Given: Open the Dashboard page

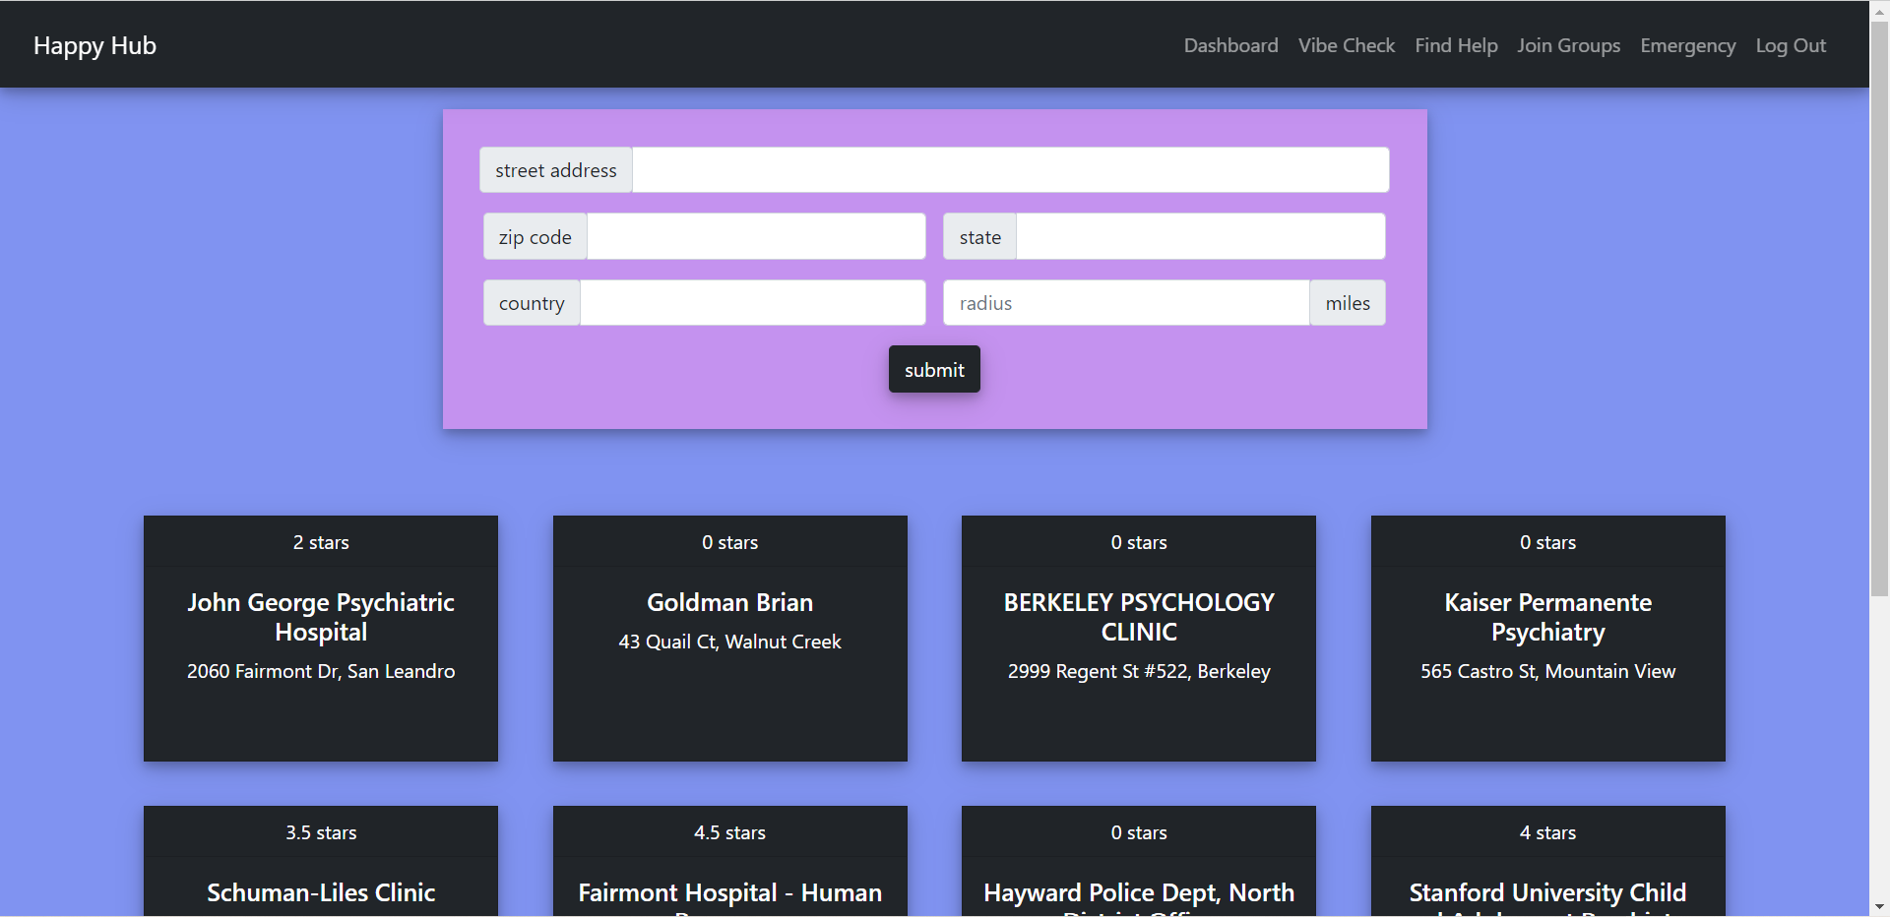Looking at the screenshot, I should 1230,45.
